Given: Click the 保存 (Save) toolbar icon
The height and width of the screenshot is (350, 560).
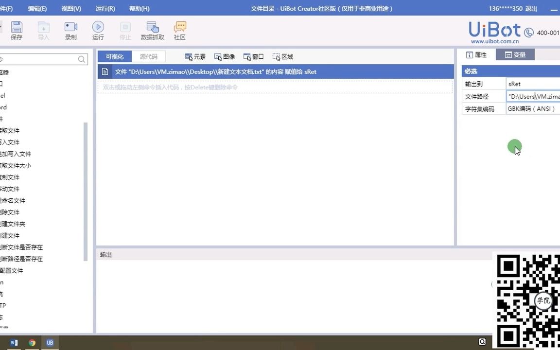Looking at the screenshot, I should coord(17,30).
